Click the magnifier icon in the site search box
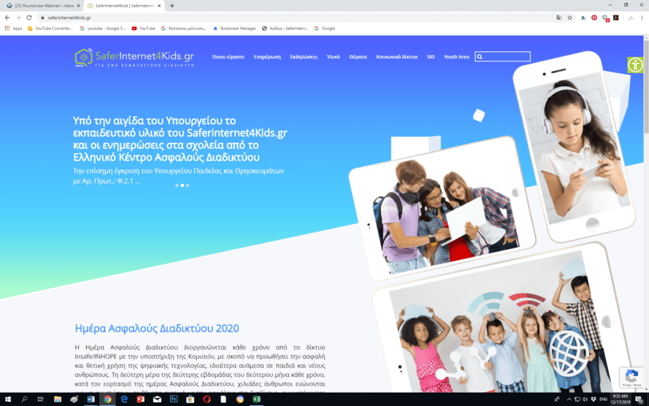649x406 pixels. click(x=479, y=57)
